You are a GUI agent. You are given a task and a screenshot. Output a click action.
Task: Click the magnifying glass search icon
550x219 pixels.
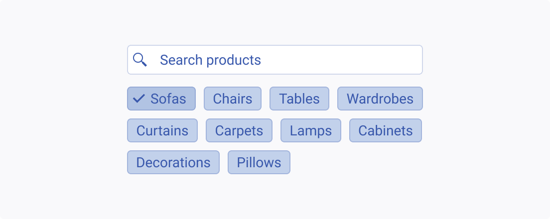click(139, 60)
